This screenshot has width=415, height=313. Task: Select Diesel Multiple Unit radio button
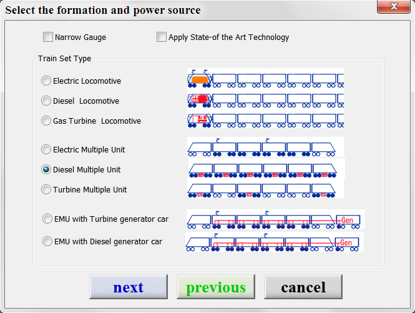click(x=46, y=169)
